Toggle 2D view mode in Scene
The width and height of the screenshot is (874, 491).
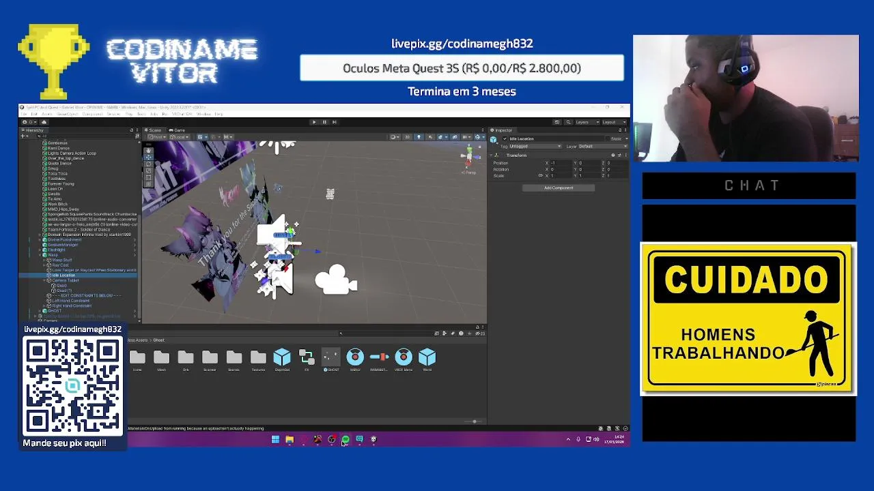coord(408,137)
